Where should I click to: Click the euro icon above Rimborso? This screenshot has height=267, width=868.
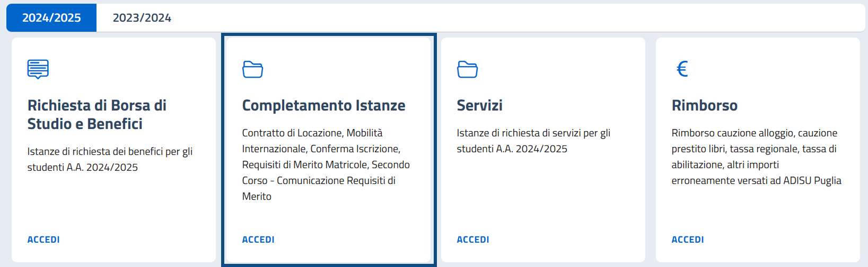pyautogui.click(x=682, y=69)
